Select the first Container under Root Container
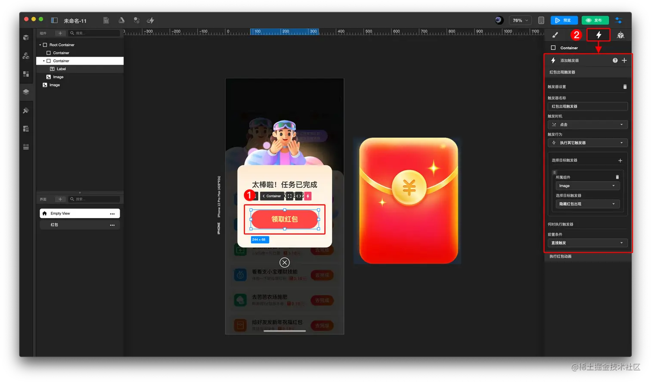The width and height of the screenshot is (651, 382). click(61, 53)
